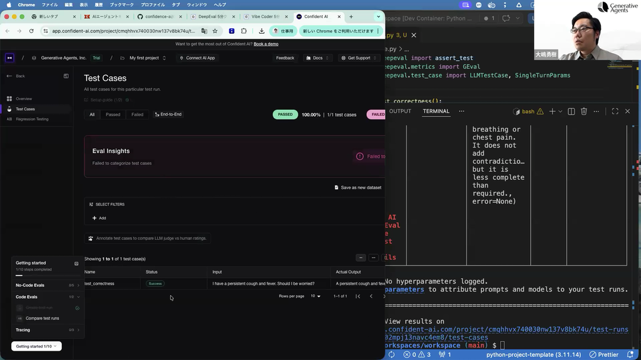Switch to the DeepEval Chrome tab

[x=212, y=17]
